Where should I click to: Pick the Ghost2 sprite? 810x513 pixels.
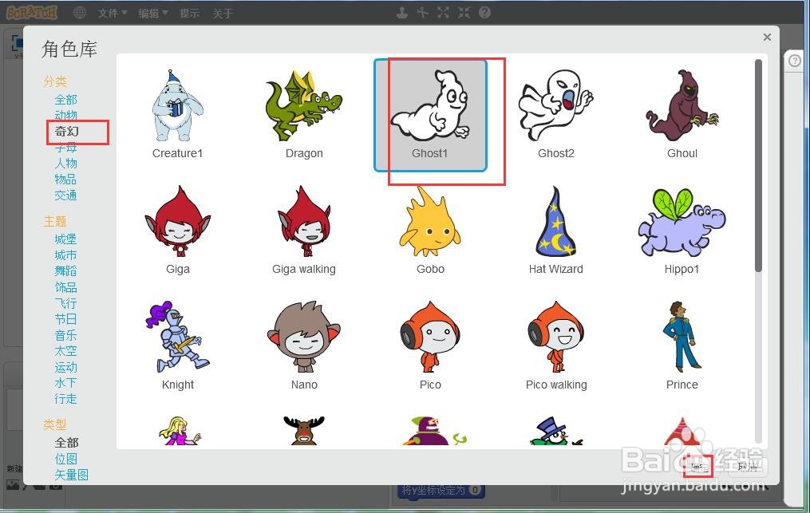[x=556, y=114]
